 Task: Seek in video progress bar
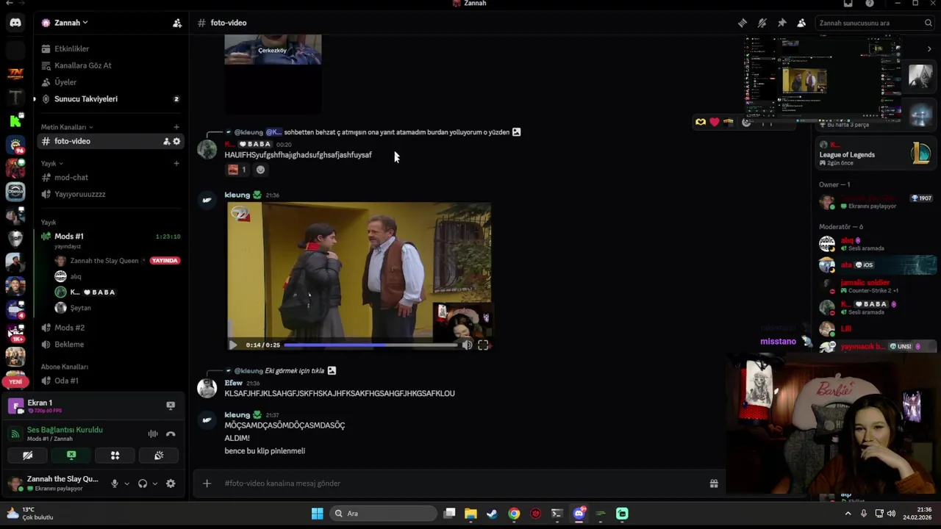[x=371, y=345]
